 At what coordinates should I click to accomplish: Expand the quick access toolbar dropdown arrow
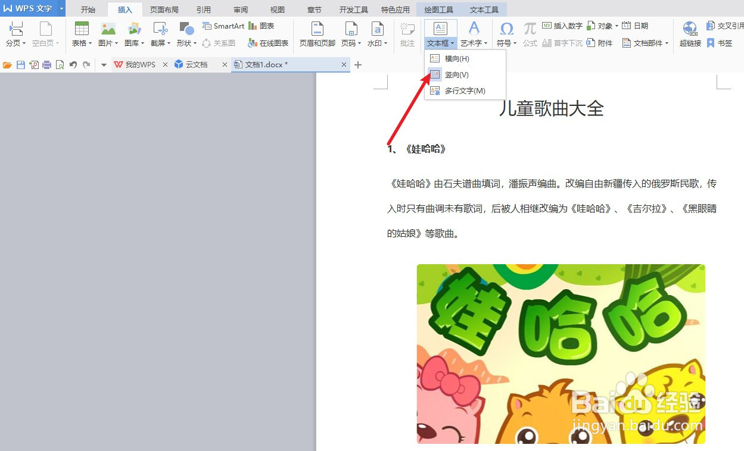pos(104,65)
